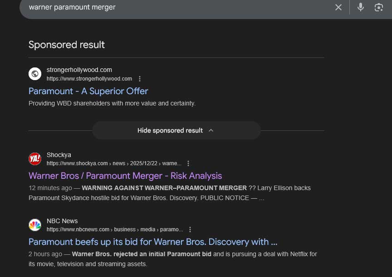Clear the search query with X icon
The height and width of the screenshot is (277, 392).
coord(338,7)
